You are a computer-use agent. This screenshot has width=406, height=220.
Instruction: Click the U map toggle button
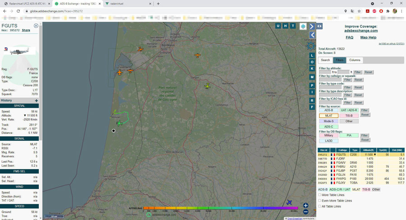(278, 26)
